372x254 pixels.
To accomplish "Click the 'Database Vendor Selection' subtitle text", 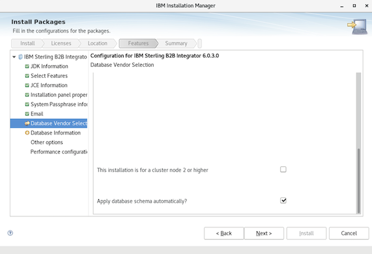I will coord(122,65).
